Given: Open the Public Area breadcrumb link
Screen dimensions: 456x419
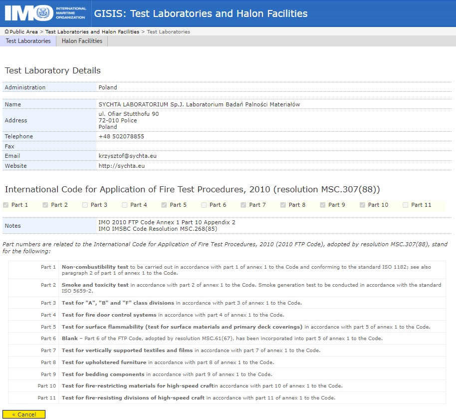Looking at the screenshot, I should (x=23, y=32).
